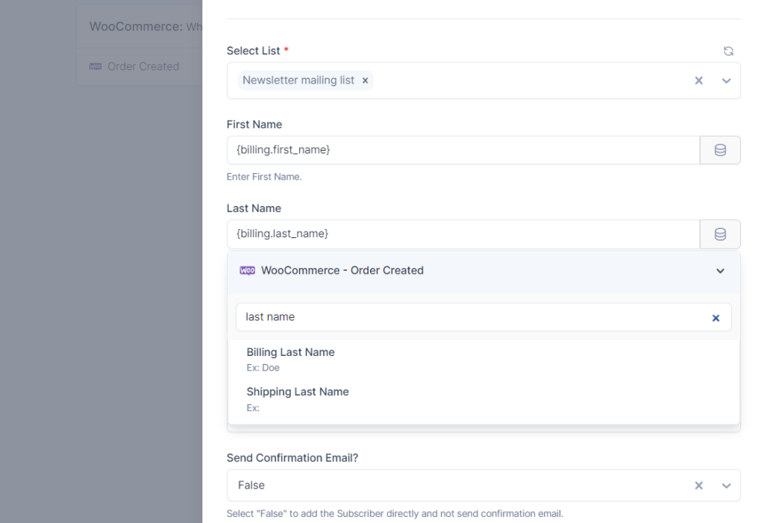
Task: Remove Newsletter mailing list tag
Action: tap(365, 81)
